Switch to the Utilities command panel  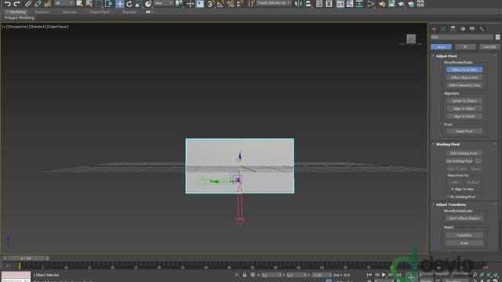[482, 29]
